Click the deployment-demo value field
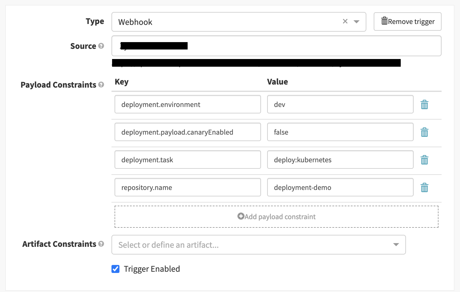Image resolution: width=460 pixels, height=292 pixels. click(340, 187)
